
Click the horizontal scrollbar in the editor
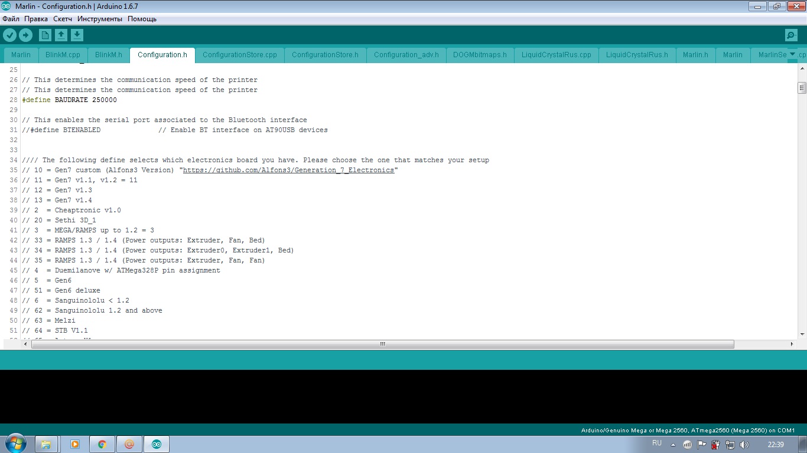pyautogui.click(x=382, y=344)
